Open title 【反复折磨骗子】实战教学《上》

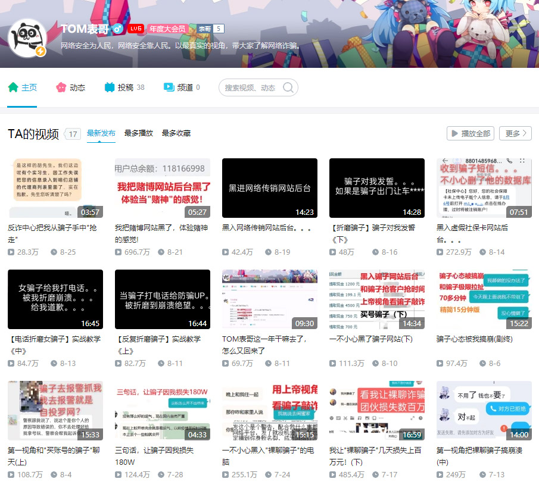158,345
